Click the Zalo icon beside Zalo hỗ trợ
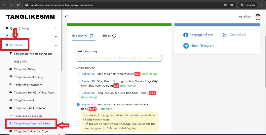Viewport: 266px width, 135px height. (x=225, y=35)
